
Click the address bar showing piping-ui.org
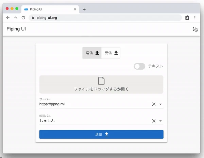105,18
